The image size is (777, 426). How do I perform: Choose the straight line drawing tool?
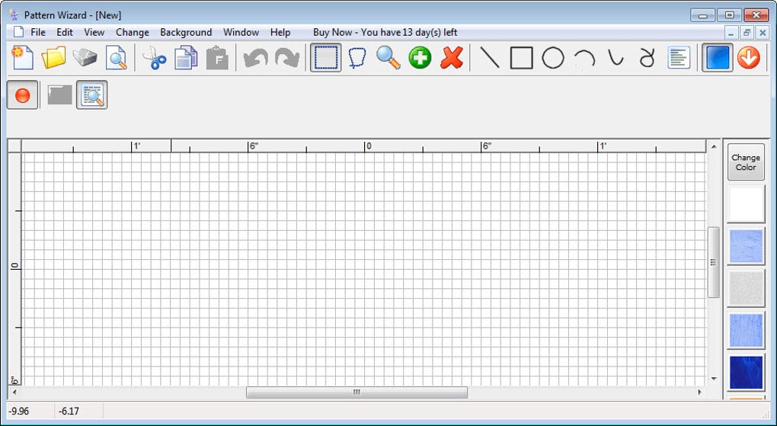(490, 57)
